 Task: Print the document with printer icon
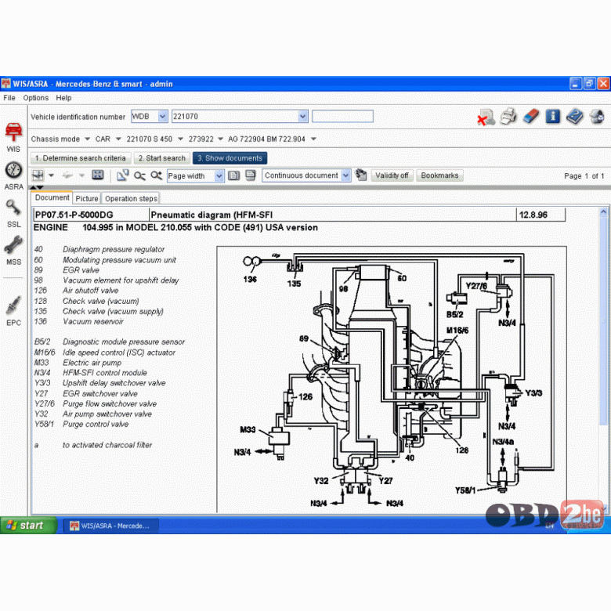pyautogui.click(x=508, y=117)
